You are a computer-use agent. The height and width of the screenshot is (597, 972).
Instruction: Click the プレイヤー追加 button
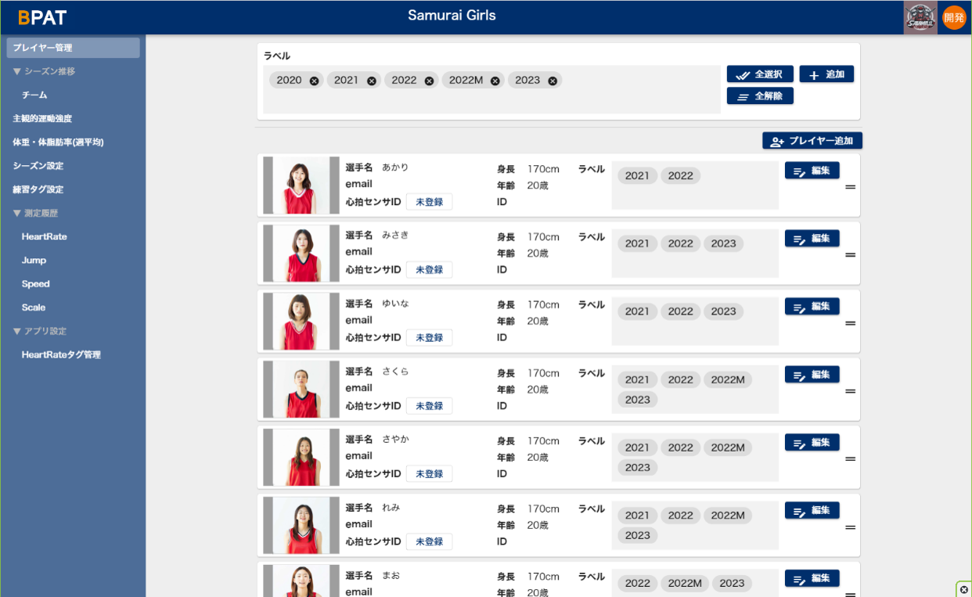pyautogui.click(x=812, y=141)
